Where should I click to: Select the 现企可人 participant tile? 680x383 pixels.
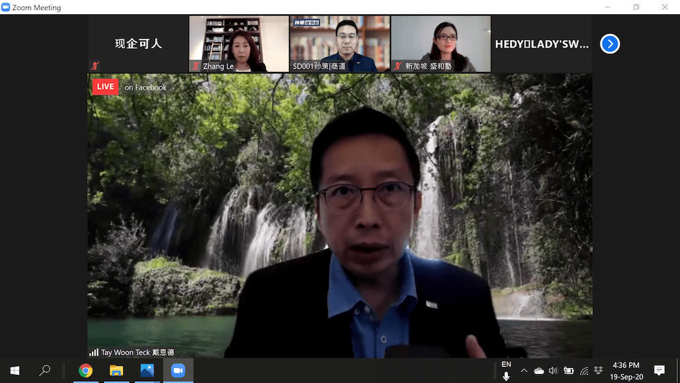138,44
